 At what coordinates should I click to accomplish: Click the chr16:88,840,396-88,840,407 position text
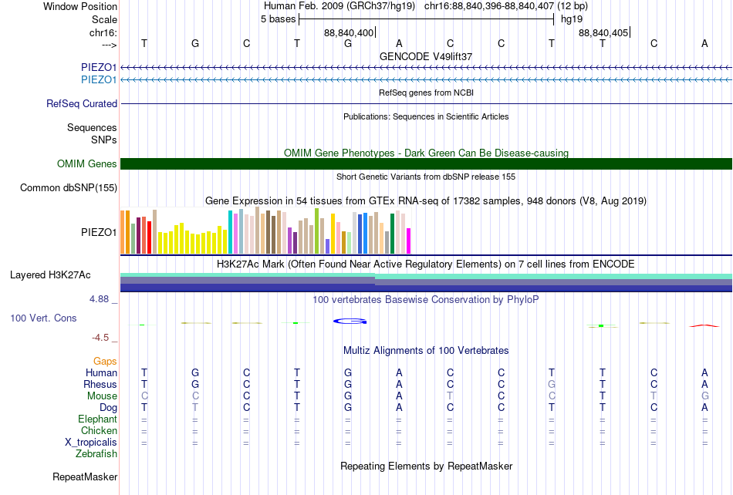(489, 6)
